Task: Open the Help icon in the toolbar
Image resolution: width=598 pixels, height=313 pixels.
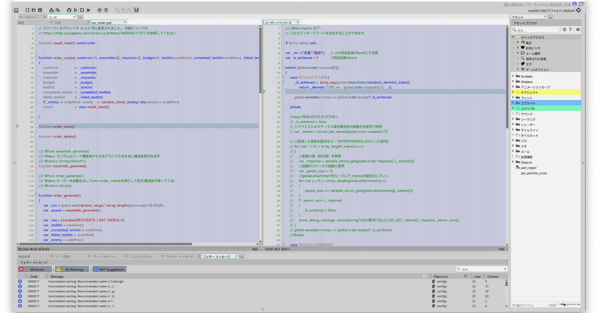Action: coord(106,10)
